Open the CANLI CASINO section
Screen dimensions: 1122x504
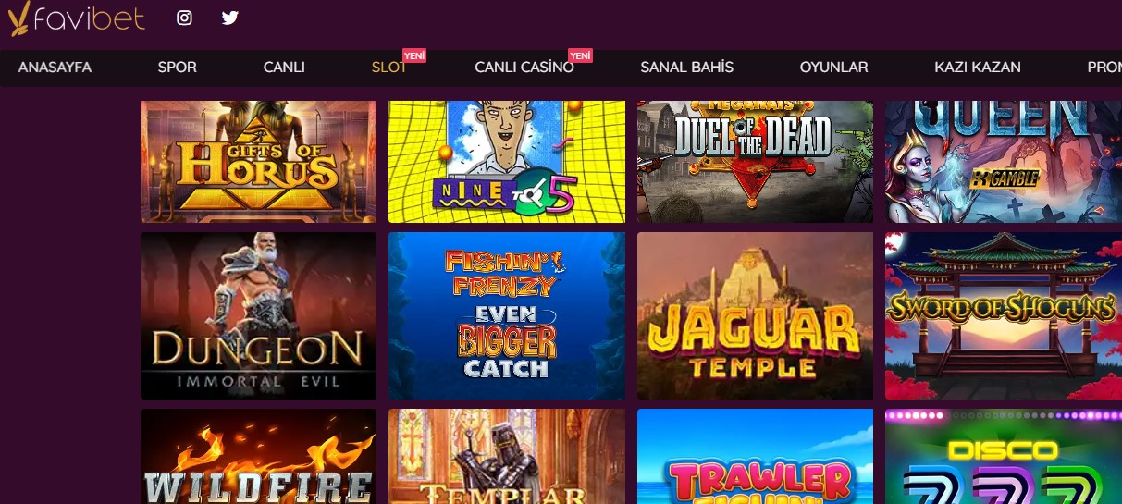click(524, 68)
